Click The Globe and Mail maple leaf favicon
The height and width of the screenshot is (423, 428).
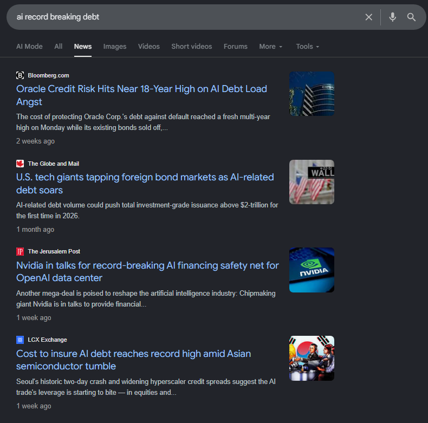(20, 164)
